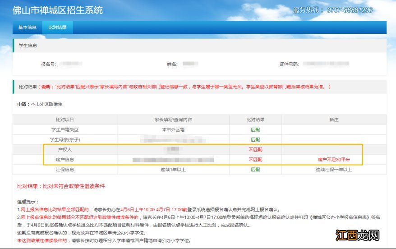Select the 社保信息 row label
This screenshot has width=396, height=249.
point(64,170)
